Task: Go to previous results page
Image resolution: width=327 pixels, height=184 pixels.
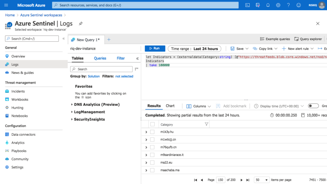Action: [202, 180]
